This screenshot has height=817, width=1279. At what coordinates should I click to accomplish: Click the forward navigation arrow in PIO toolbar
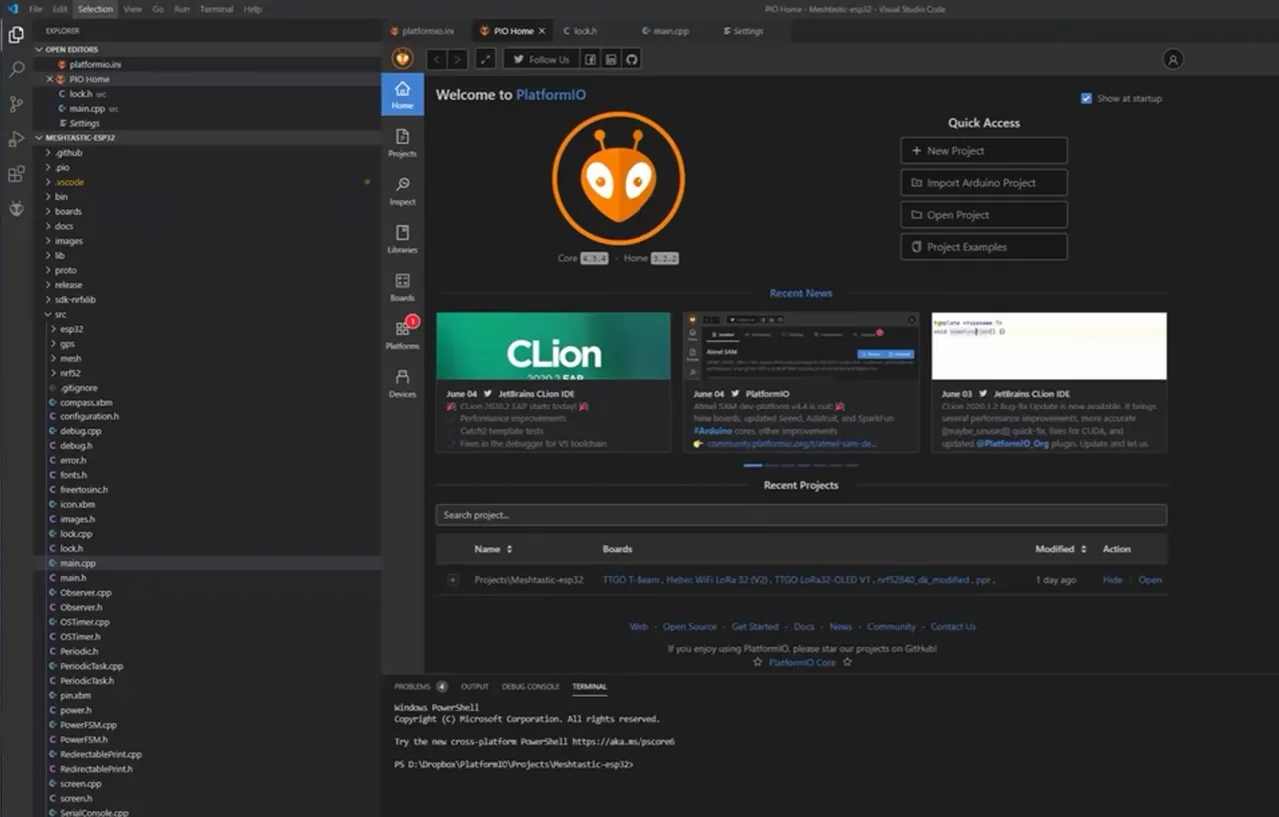pos(457,59)
